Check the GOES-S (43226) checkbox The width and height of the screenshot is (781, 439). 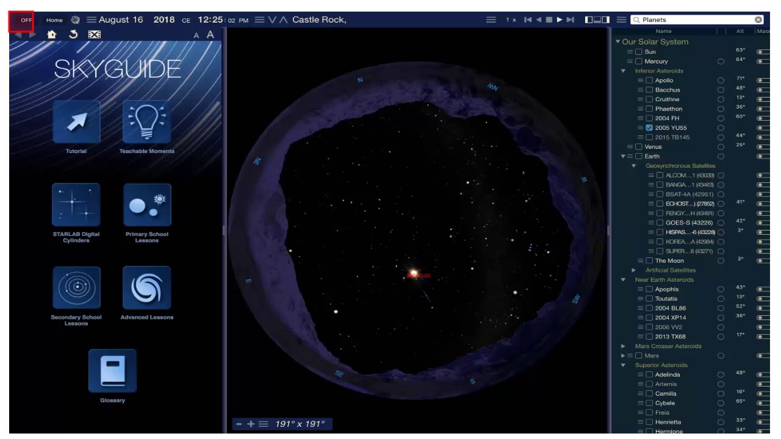point(660,223)
